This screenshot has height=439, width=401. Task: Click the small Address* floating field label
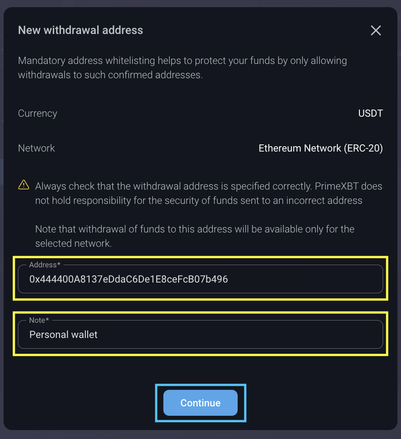(44, 265)
